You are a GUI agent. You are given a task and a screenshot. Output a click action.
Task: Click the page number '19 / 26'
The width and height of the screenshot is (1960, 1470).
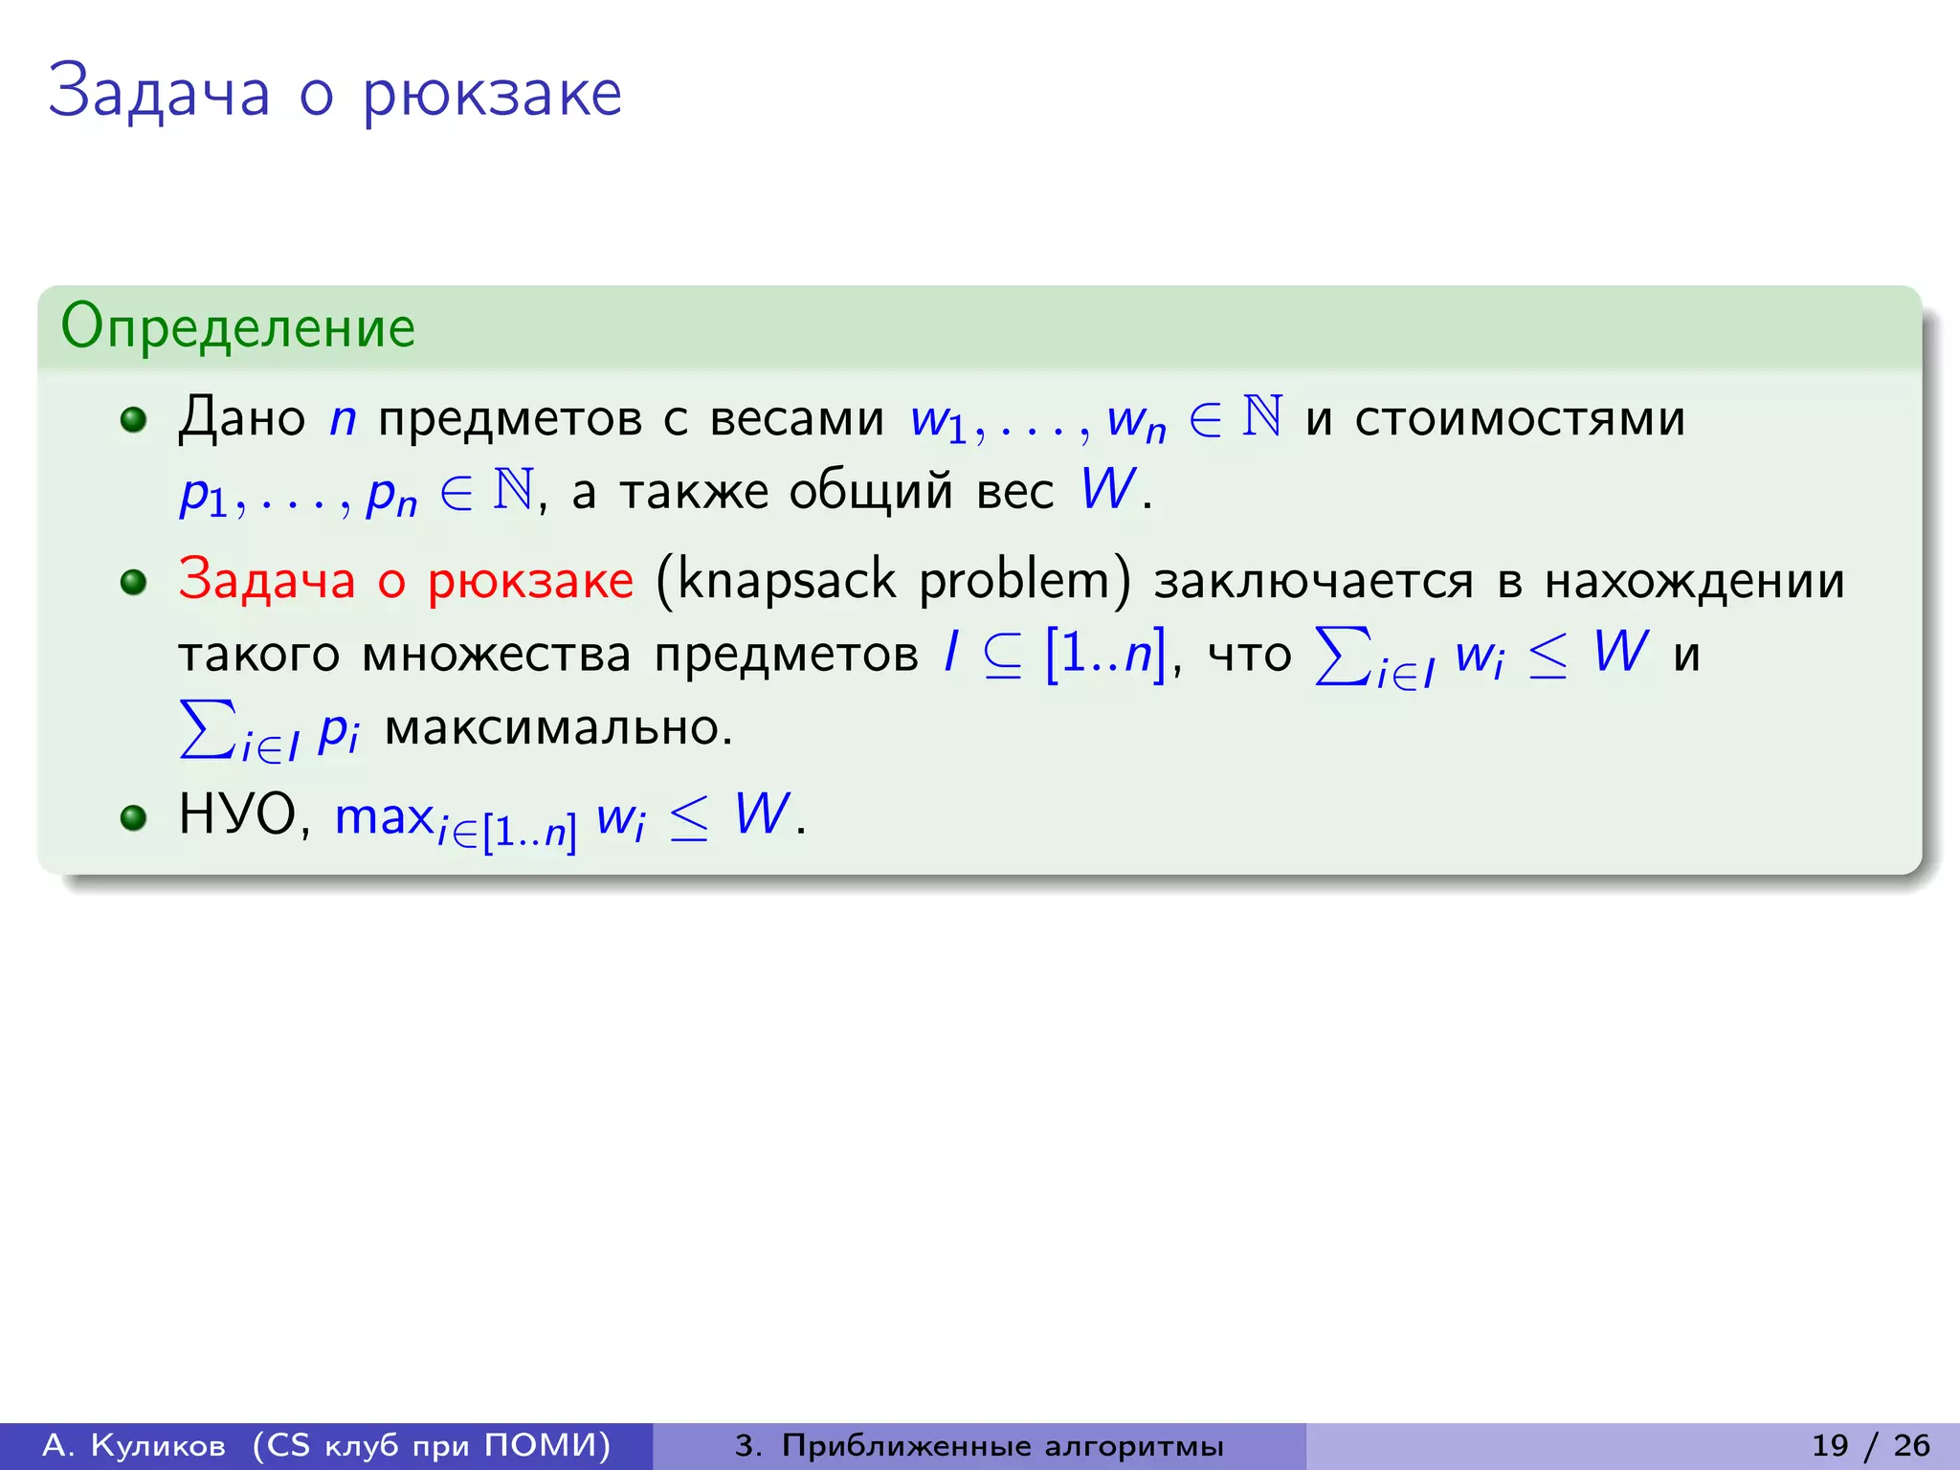[x=1870, y=1445]
